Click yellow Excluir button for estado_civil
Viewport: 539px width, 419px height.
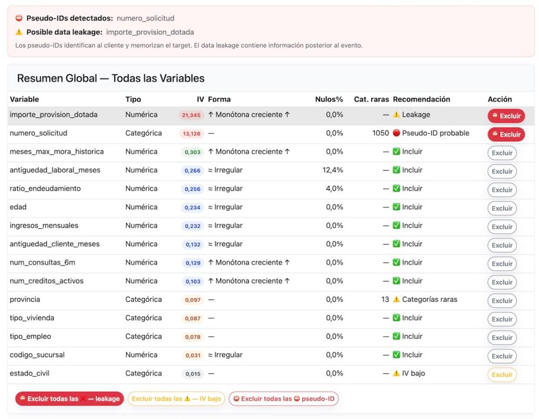pos(502,375)
